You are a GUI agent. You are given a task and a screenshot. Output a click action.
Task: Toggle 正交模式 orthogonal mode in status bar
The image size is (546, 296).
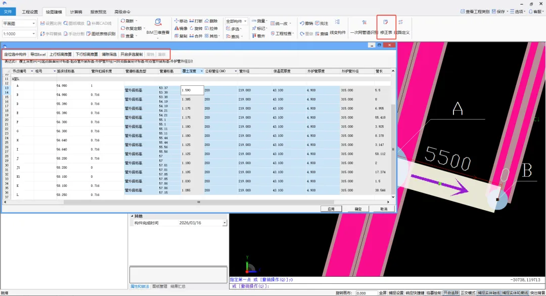coord(468,293)
